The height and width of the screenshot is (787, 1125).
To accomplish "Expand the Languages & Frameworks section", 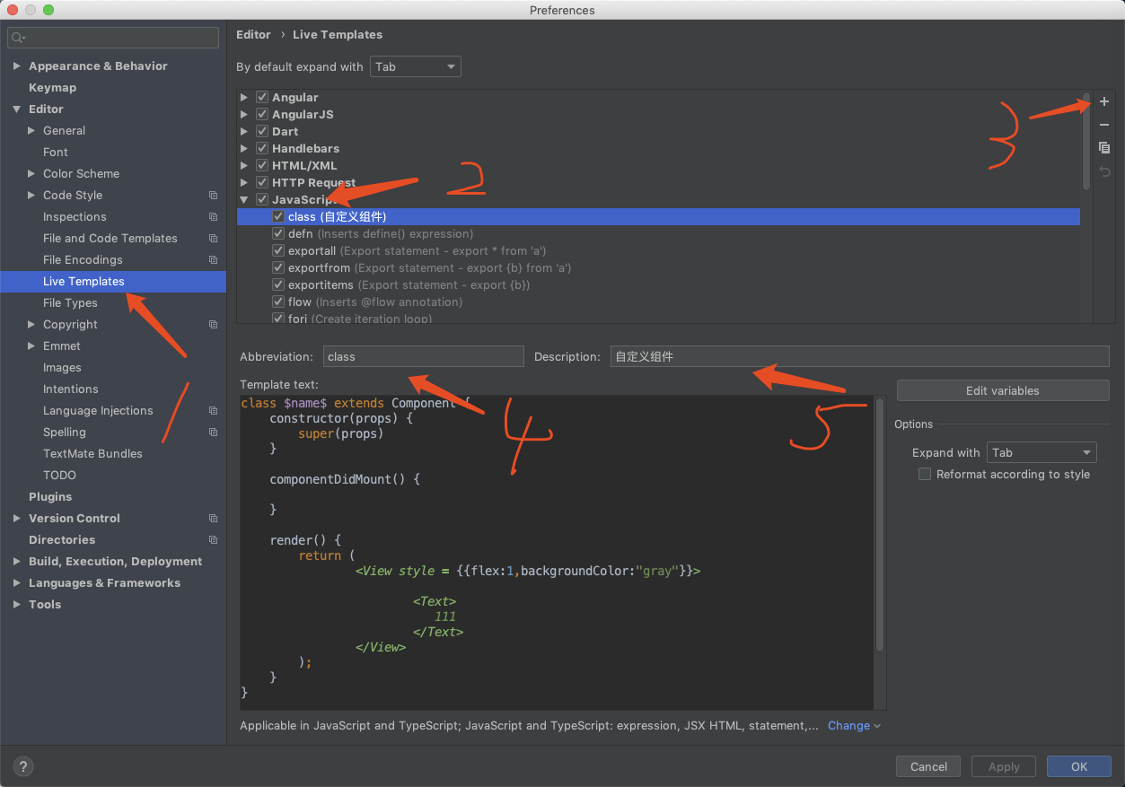I will pos(17,582).
